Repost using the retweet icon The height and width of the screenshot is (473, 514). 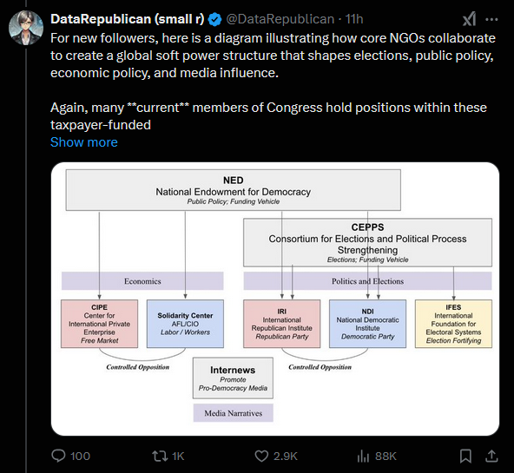point(161,456)
